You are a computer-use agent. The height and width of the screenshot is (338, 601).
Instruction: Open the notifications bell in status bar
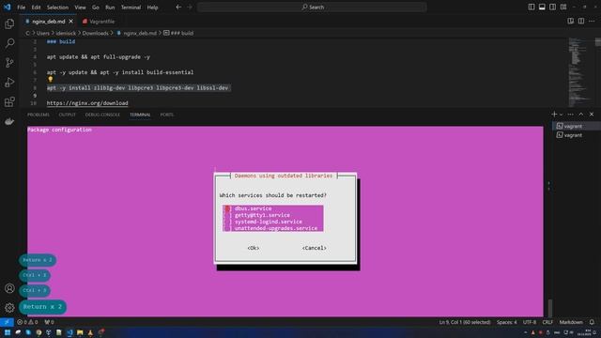592,322
